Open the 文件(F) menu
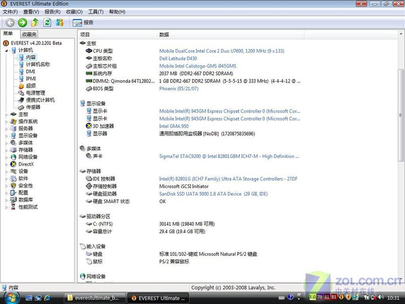405x304 pixels. coord(10,12)
